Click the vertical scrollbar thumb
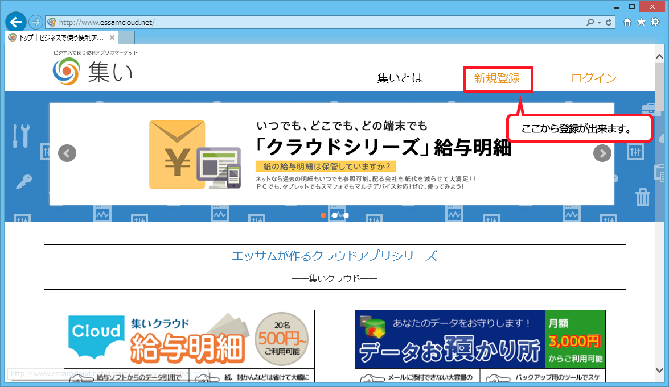Screen dimensions: 669x387 (x=660, y=87)
